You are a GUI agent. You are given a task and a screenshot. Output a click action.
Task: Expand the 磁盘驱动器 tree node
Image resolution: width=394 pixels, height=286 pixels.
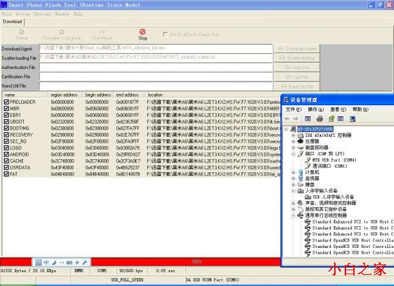[x=294, y=148]
